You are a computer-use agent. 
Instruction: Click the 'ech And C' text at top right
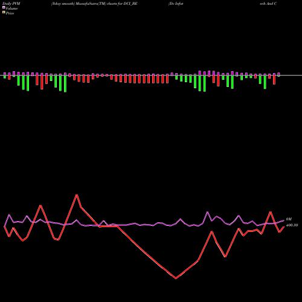268,4
